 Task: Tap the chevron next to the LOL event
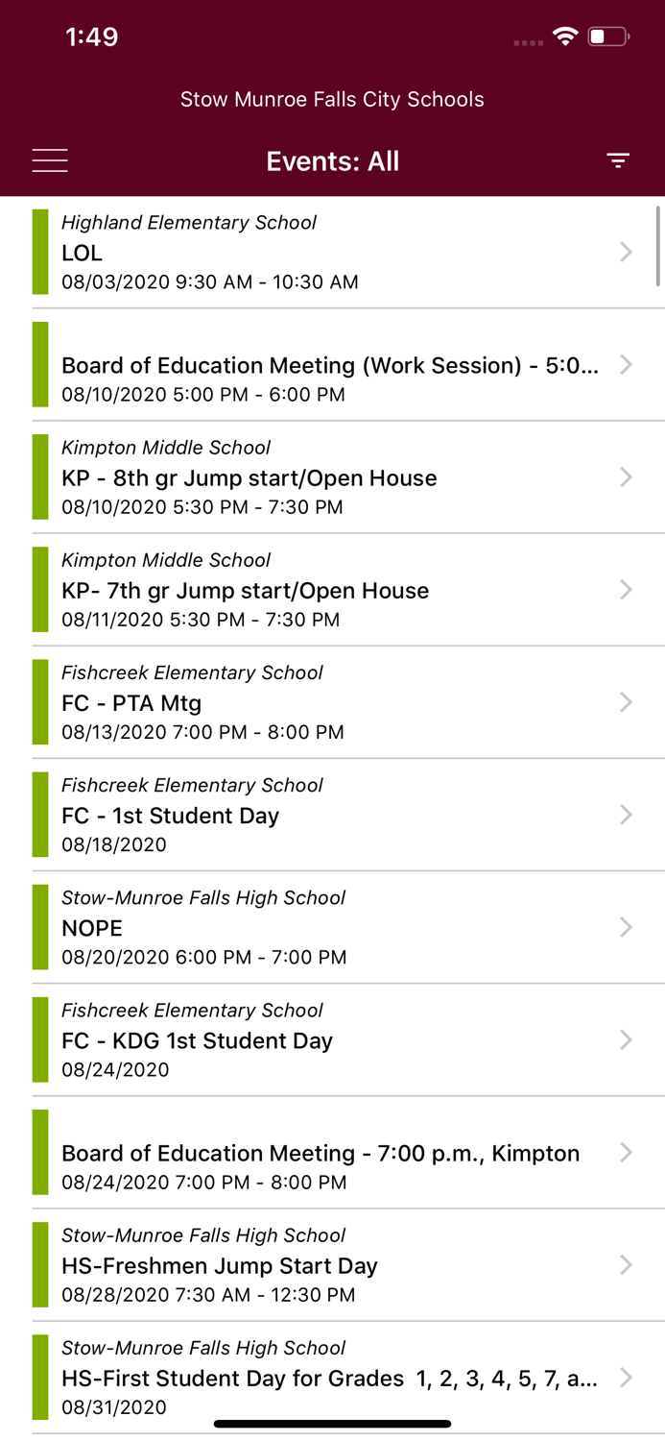pyautogui.click(x=628, y=252)
